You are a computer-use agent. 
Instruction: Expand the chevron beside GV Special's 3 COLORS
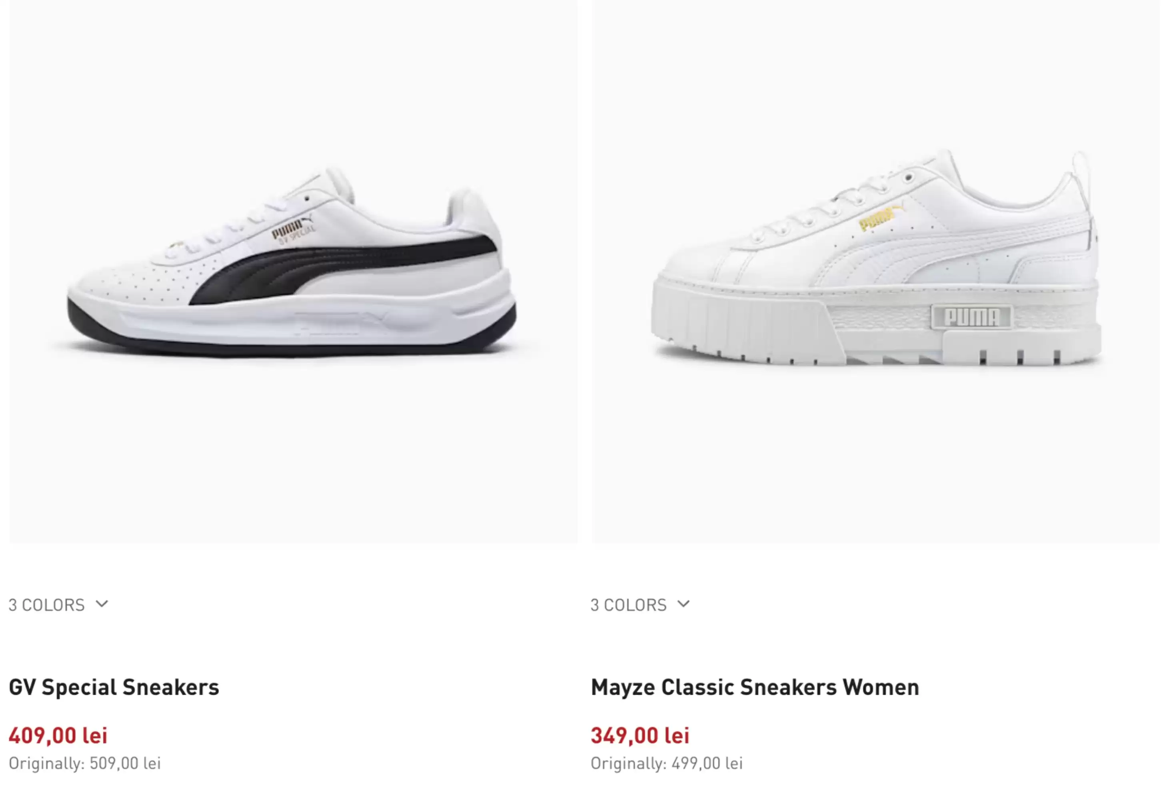tap(102, 604)
